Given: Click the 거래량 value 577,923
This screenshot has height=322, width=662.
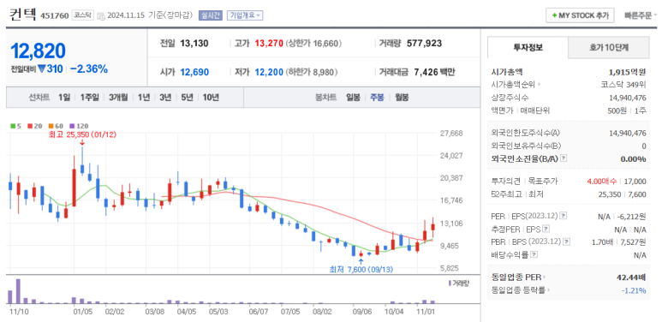Looking at the screenshot, I should 424,43.
